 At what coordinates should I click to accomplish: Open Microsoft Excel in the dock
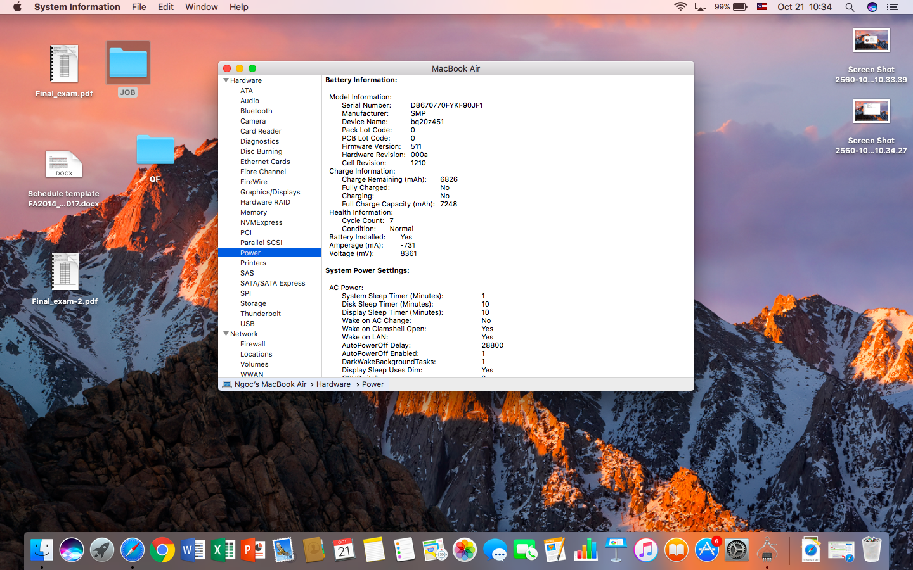(x=223, y=550)
